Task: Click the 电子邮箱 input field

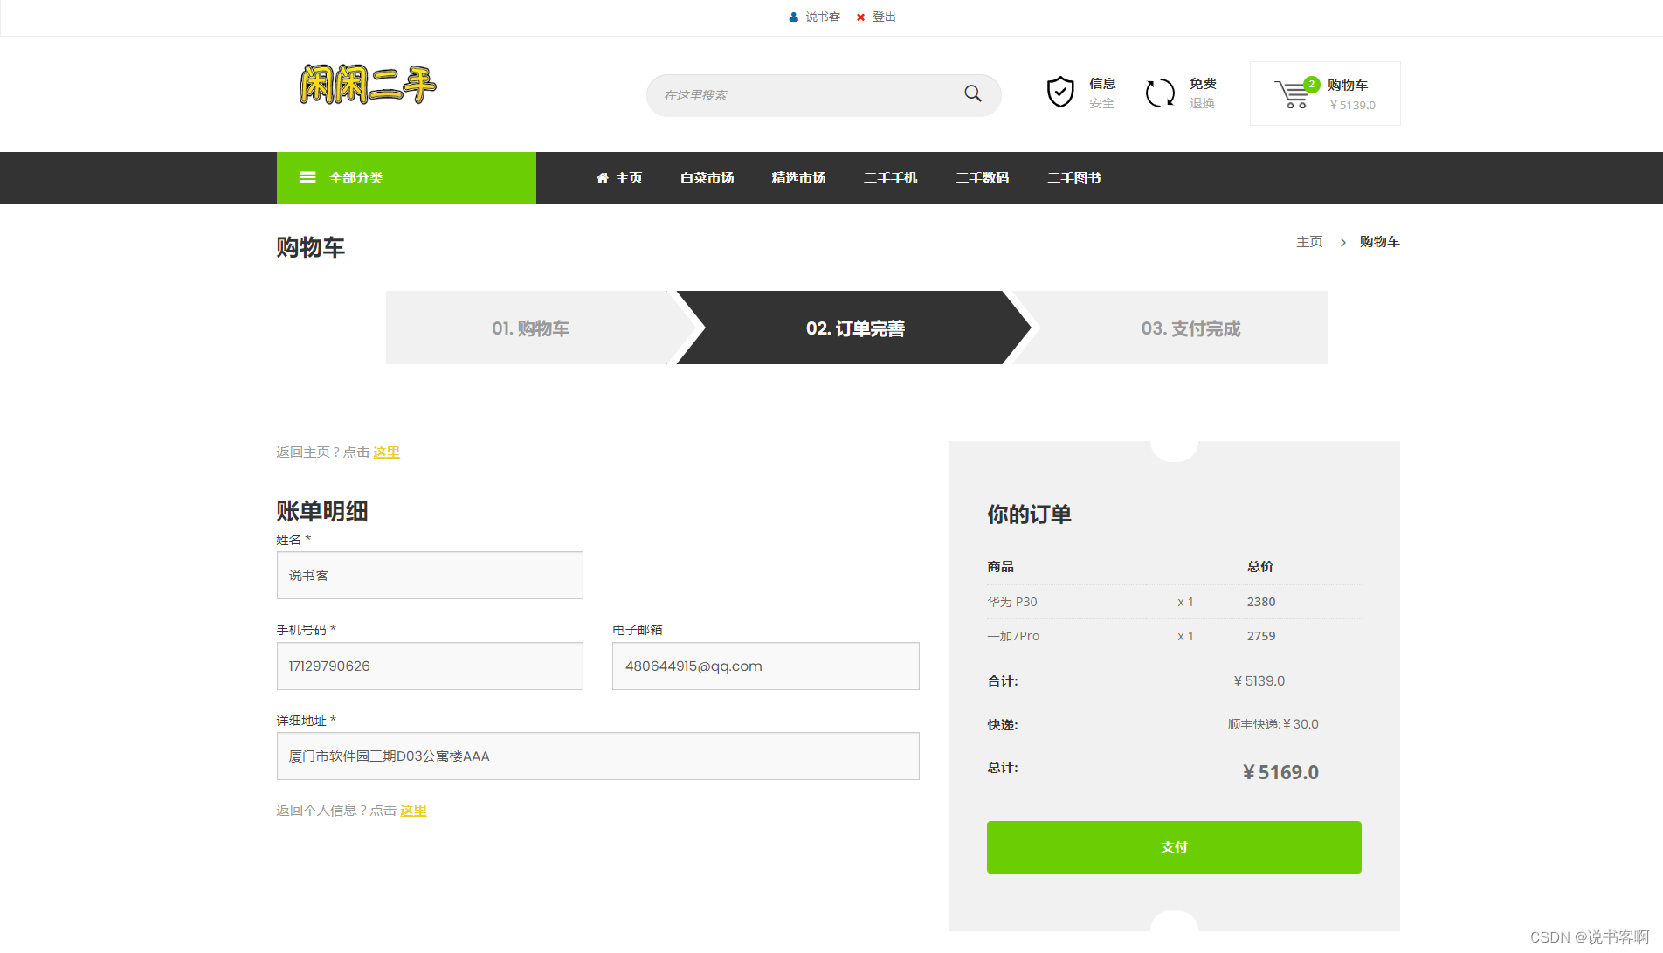Action: pyautogui.click(x=766, y=666)
